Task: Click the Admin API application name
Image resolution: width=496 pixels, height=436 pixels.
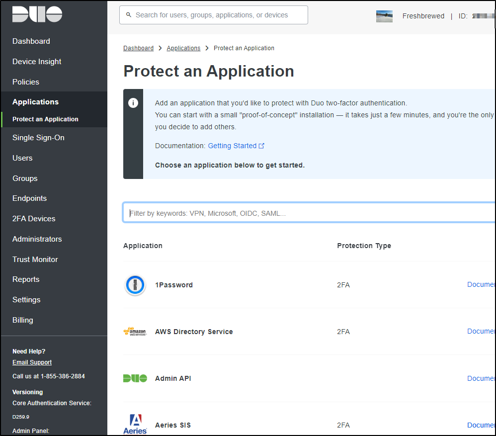Action: pos(173,378)
